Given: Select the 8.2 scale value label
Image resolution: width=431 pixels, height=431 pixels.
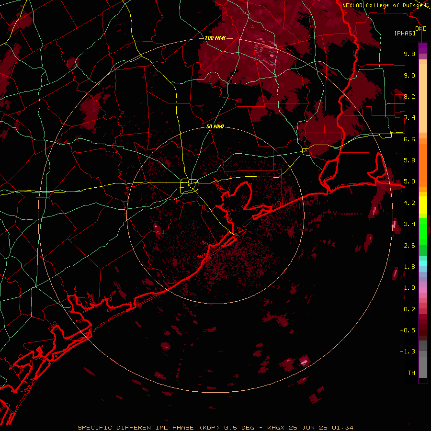Looking at the screenshot, I should point(409,96).
